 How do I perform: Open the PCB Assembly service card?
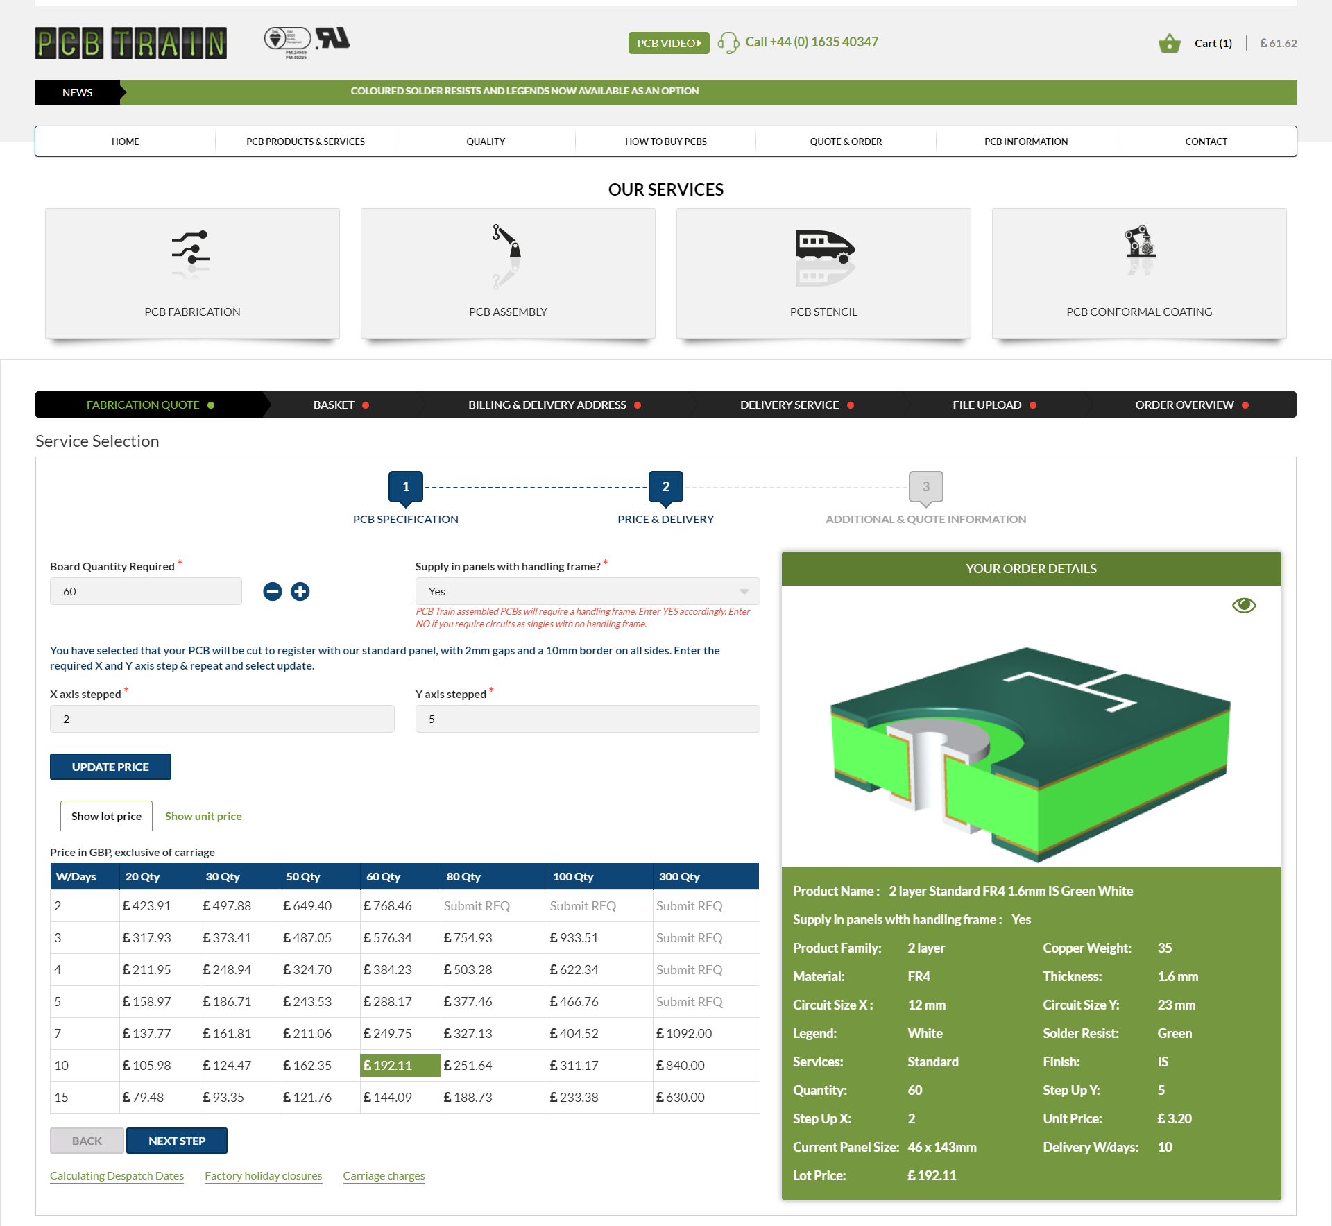click(x=508, y=273)
